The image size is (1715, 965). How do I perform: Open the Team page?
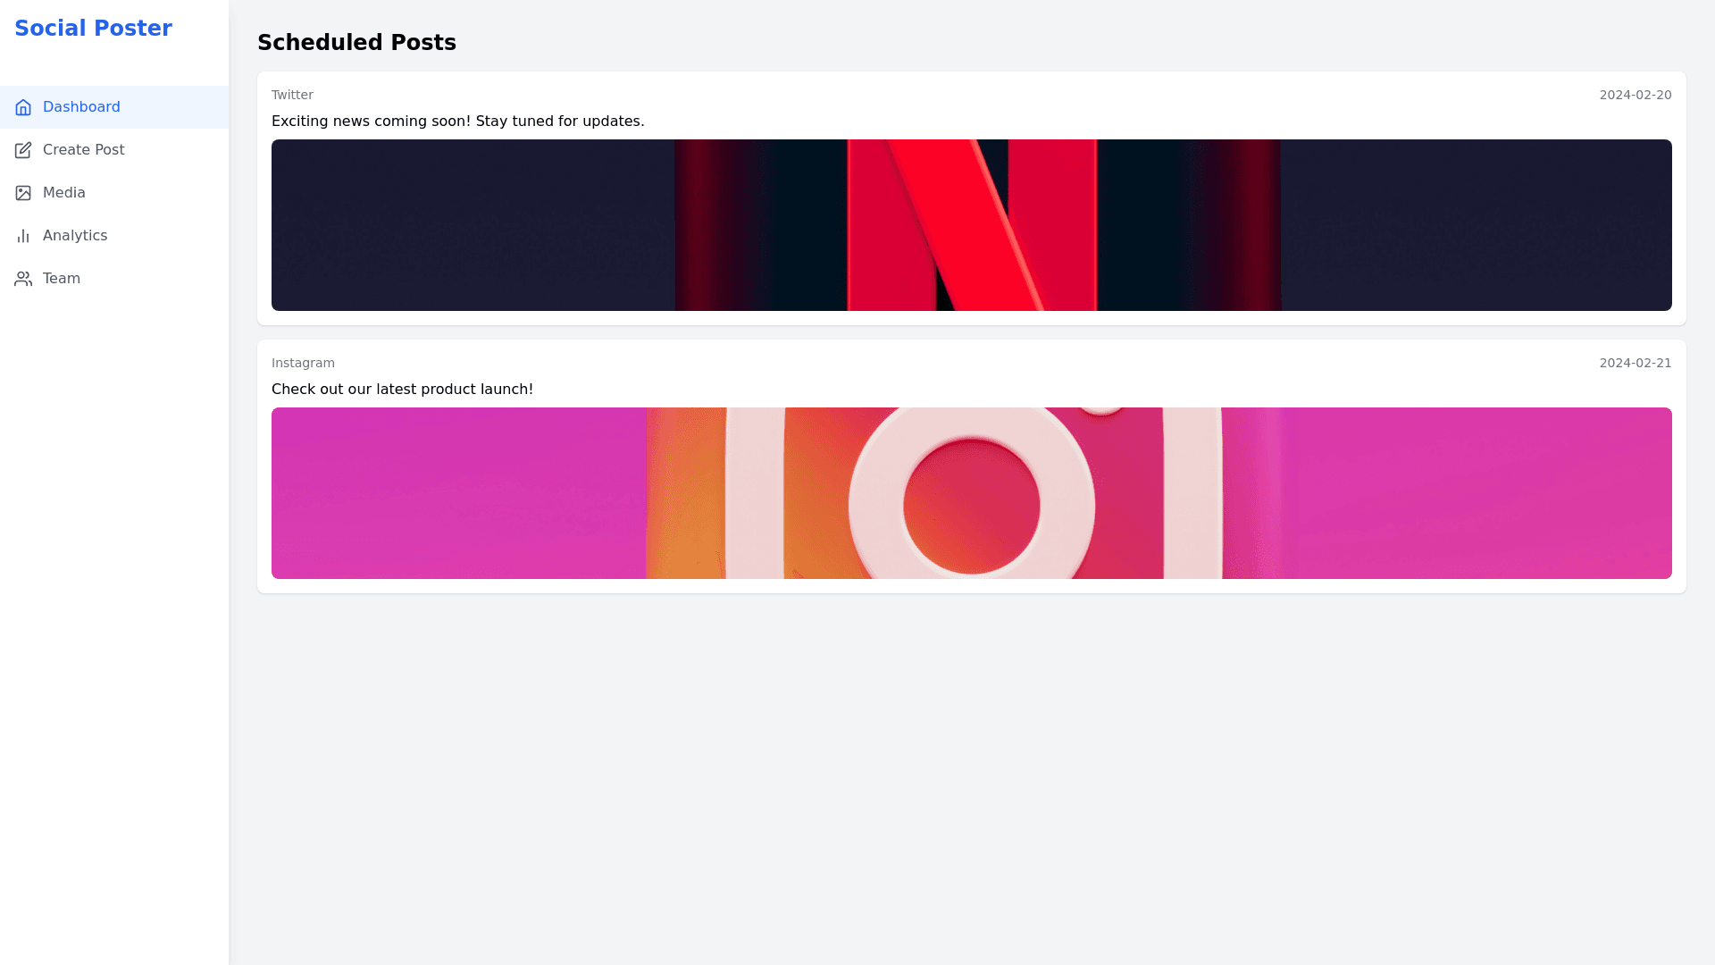click(62, 279)
